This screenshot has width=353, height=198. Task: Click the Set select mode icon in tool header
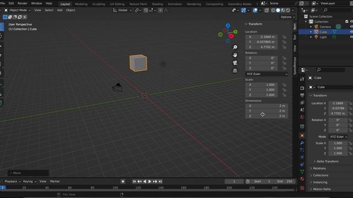5,17
